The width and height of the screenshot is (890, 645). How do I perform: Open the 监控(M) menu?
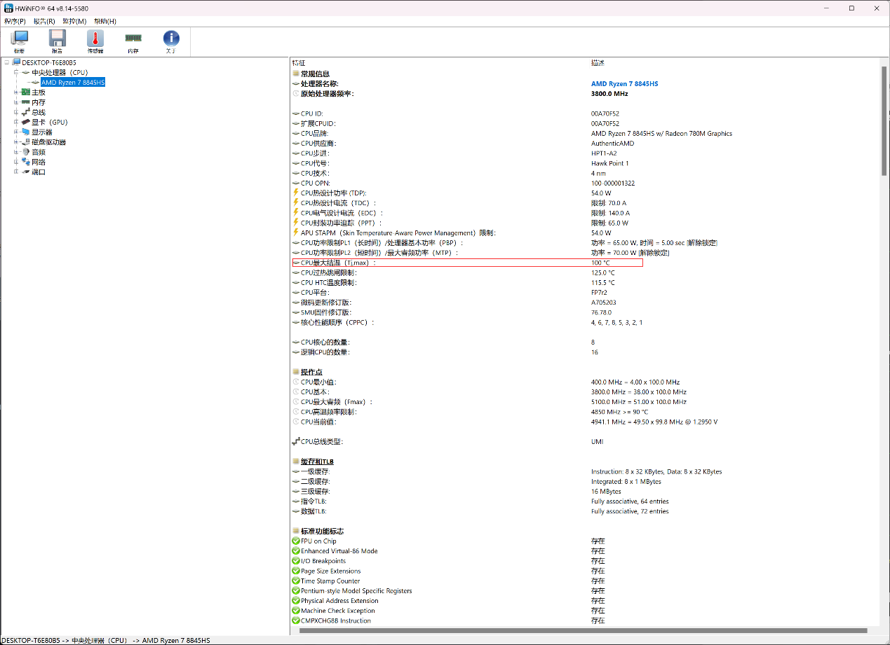click(x=74, y=21)
